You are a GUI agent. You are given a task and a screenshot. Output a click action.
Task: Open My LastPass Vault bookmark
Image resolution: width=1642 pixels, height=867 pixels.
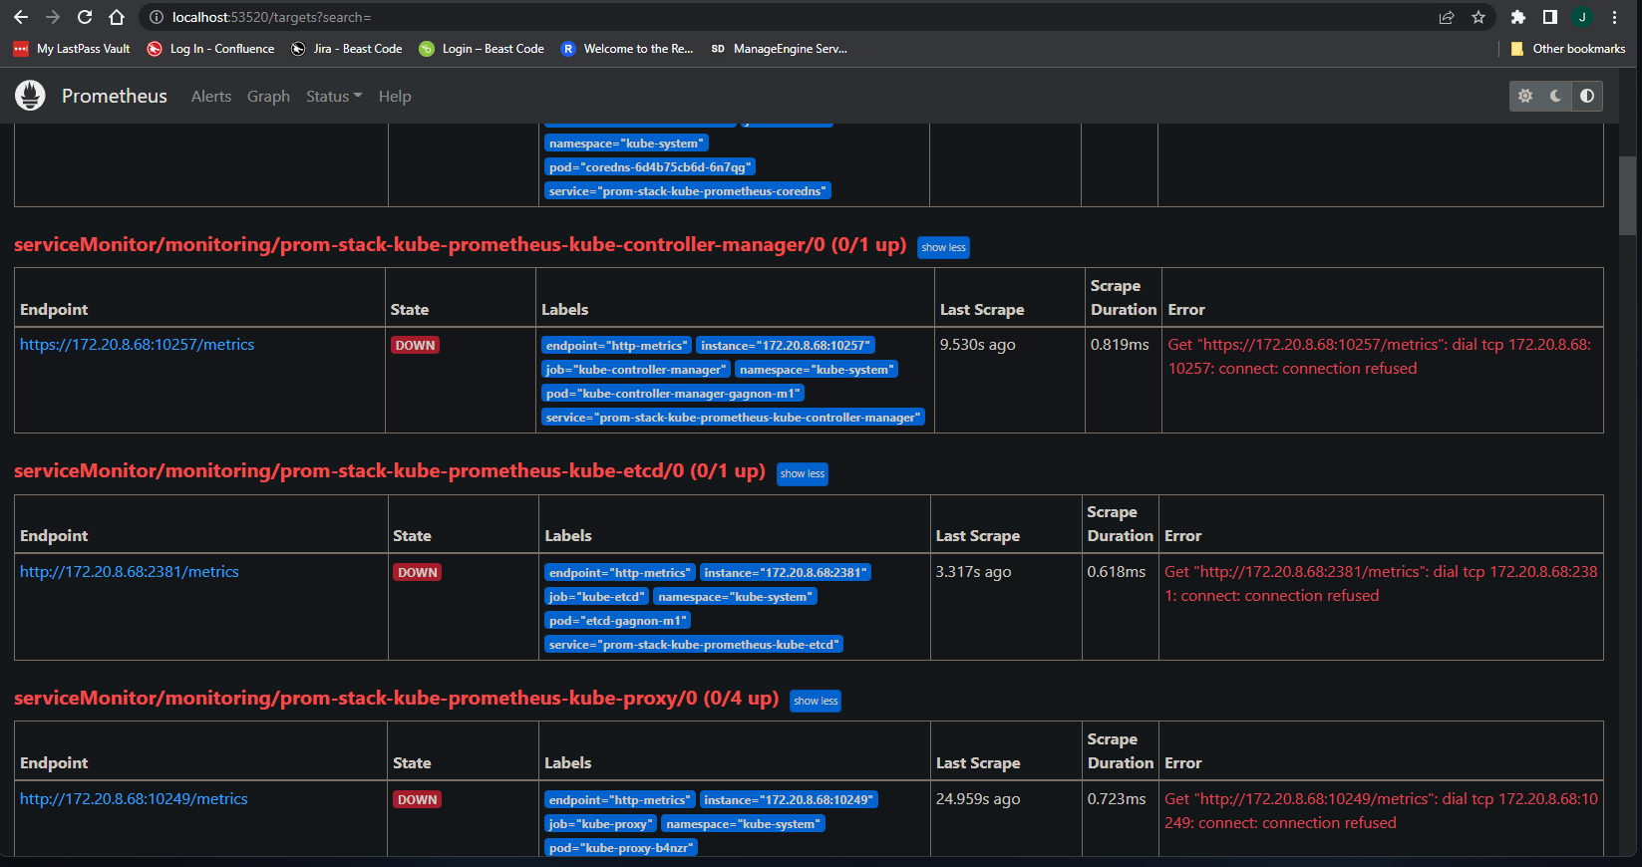tap(72, 49)
